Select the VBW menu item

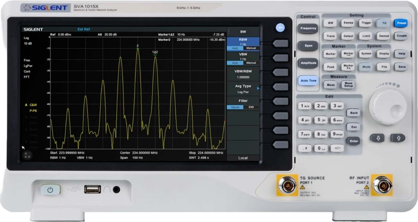click(x=243, y=59)
